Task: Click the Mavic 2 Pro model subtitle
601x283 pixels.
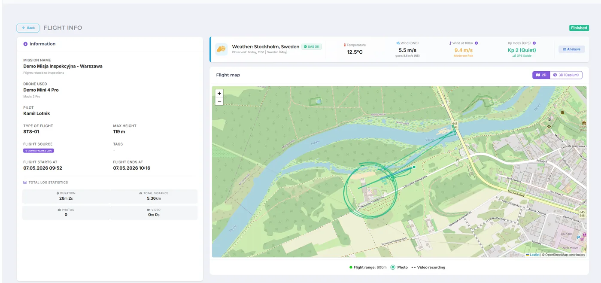Action: tap(32, 97)
